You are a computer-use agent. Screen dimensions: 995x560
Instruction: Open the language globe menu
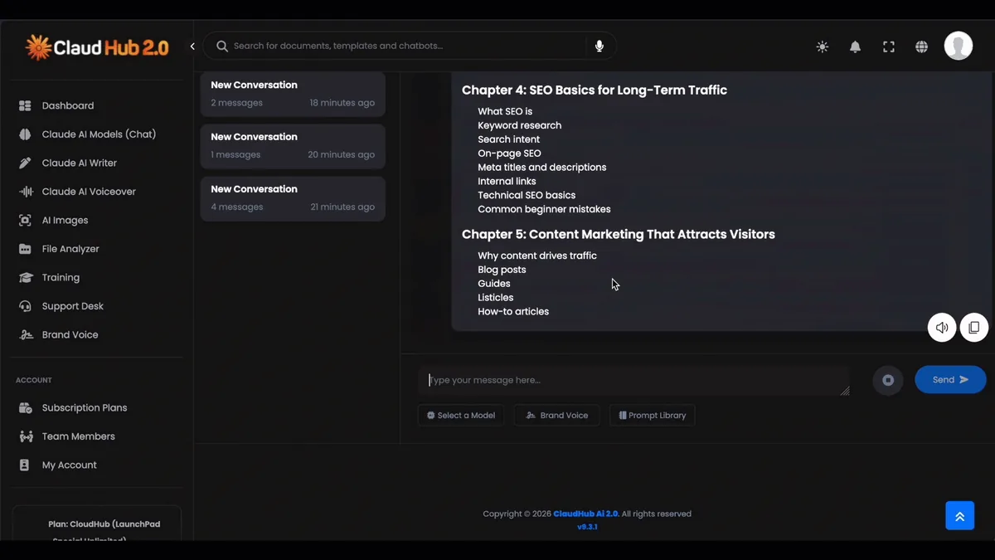tap(922, 47)
